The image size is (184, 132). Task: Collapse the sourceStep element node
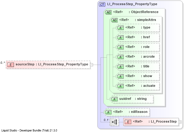pos(91,65)
